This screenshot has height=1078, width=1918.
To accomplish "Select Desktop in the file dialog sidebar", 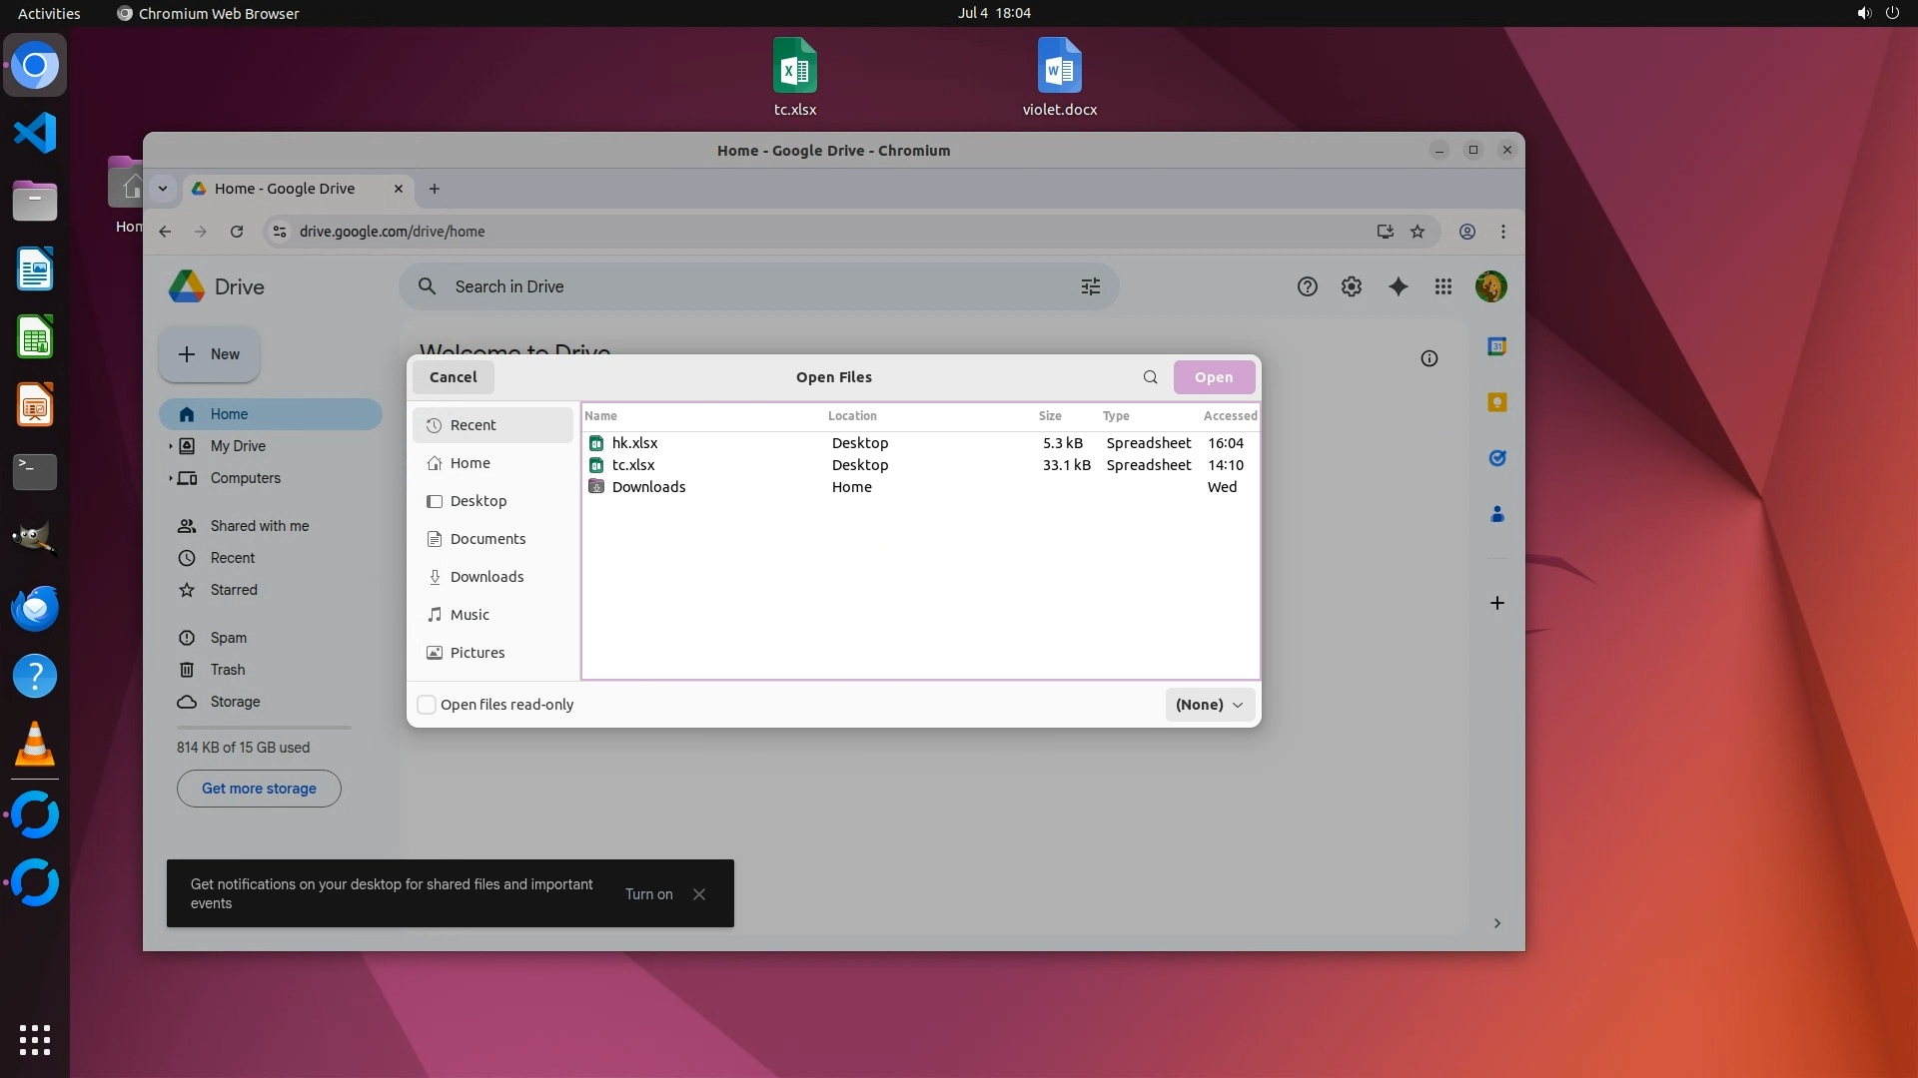I will click(478, 501).
